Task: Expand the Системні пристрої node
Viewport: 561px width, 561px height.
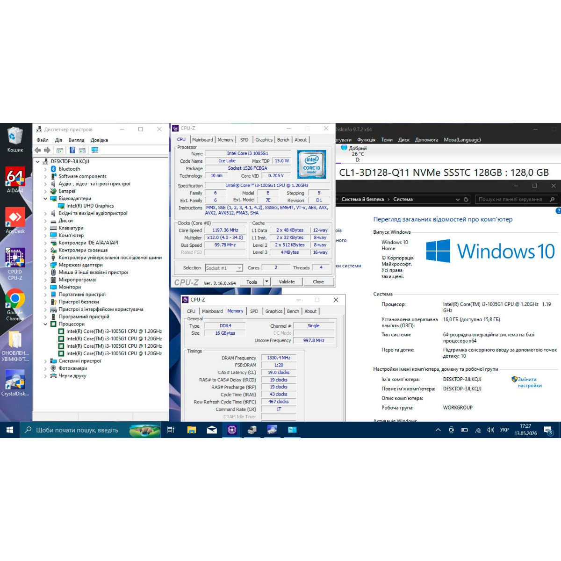Action: click(45, 361)
